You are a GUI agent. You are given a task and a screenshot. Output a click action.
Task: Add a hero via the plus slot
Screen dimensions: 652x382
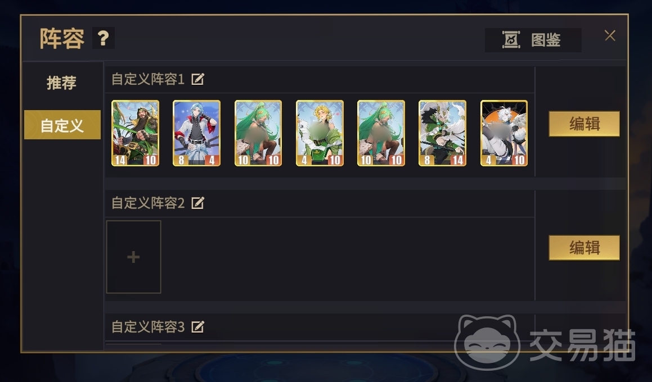pos(133,257)
